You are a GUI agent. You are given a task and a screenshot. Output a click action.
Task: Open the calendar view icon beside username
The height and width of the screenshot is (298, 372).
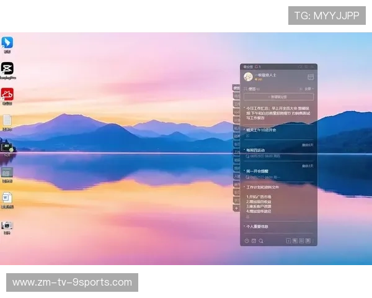(311, 77)
